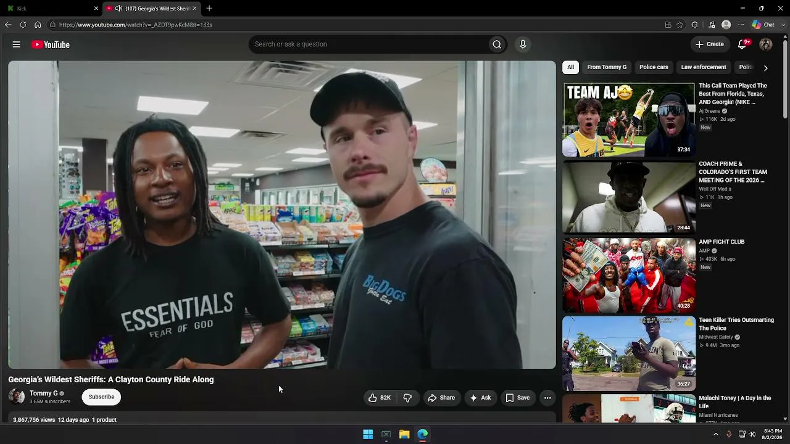This screenshot has width=790, height=444.
Task: Open 'Teen Killer Tries Outsmarting The Police' title
Action: pos(736,324)
